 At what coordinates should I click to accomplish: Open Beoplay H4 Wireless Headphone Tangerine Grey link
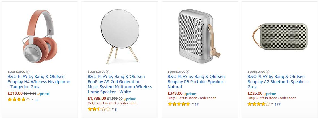39,82
